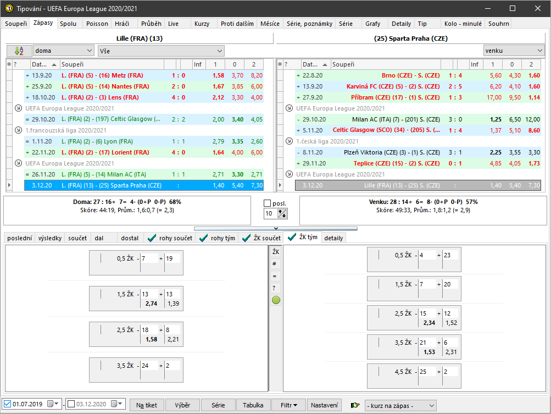Open the kurz na zápas dropdown
This screenshot has width=551, height=414.
pos(400,406)
